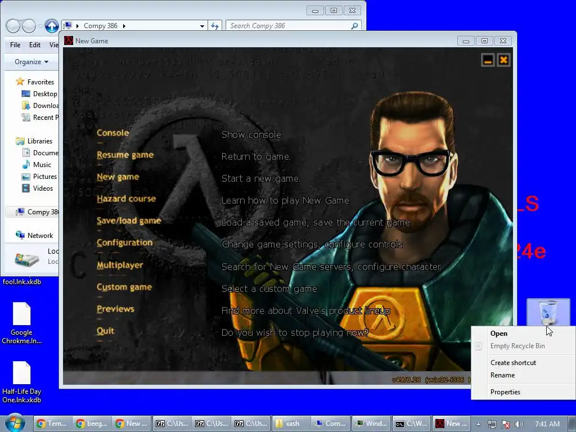The width and height of the screenshot is (576, 432).
Task: Select Favorites in Explorer navigation pane
Action: coord(35,82)
